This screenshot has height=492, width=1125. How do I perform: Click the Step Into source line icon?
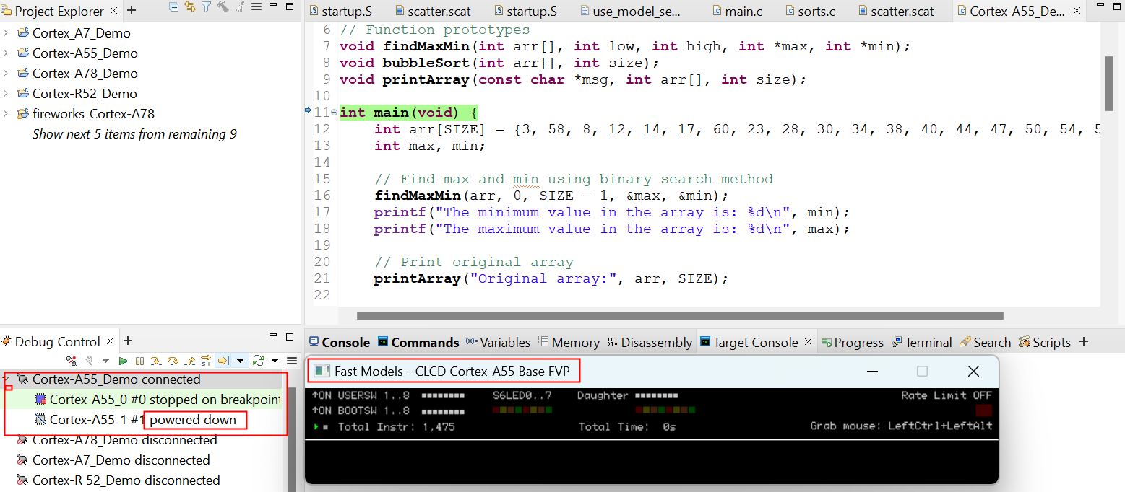(x=155, y=361)
